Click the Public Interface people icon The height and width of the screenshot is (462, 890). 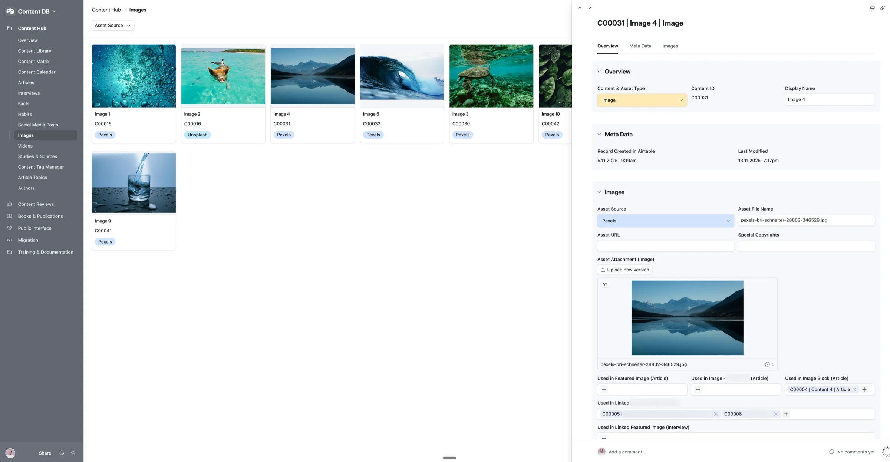(x=10, y=228)
